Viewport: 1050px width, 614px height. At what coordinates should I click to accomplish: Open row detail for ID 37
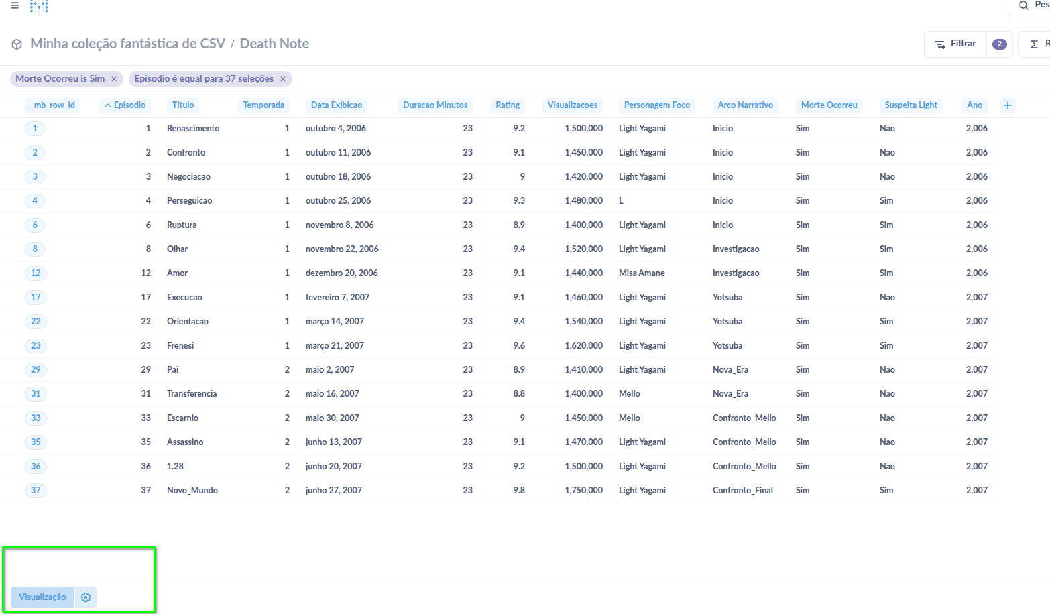coord(36,490)
